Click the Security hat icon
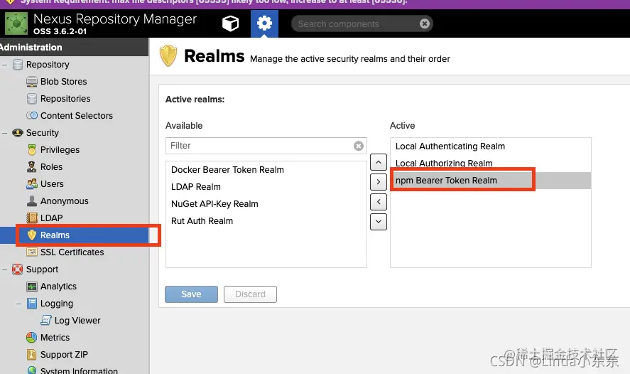This screenshot has width=630, height=374. pyautogui.click(x=18, y=133)
